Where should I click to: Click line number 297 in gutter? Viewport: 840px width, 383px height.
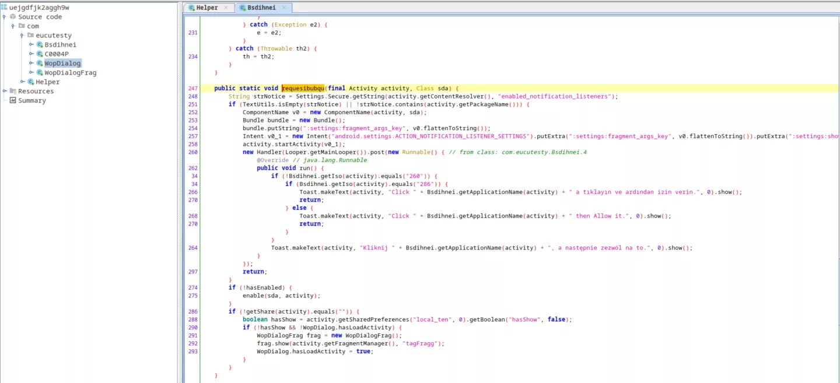[193, 272]
